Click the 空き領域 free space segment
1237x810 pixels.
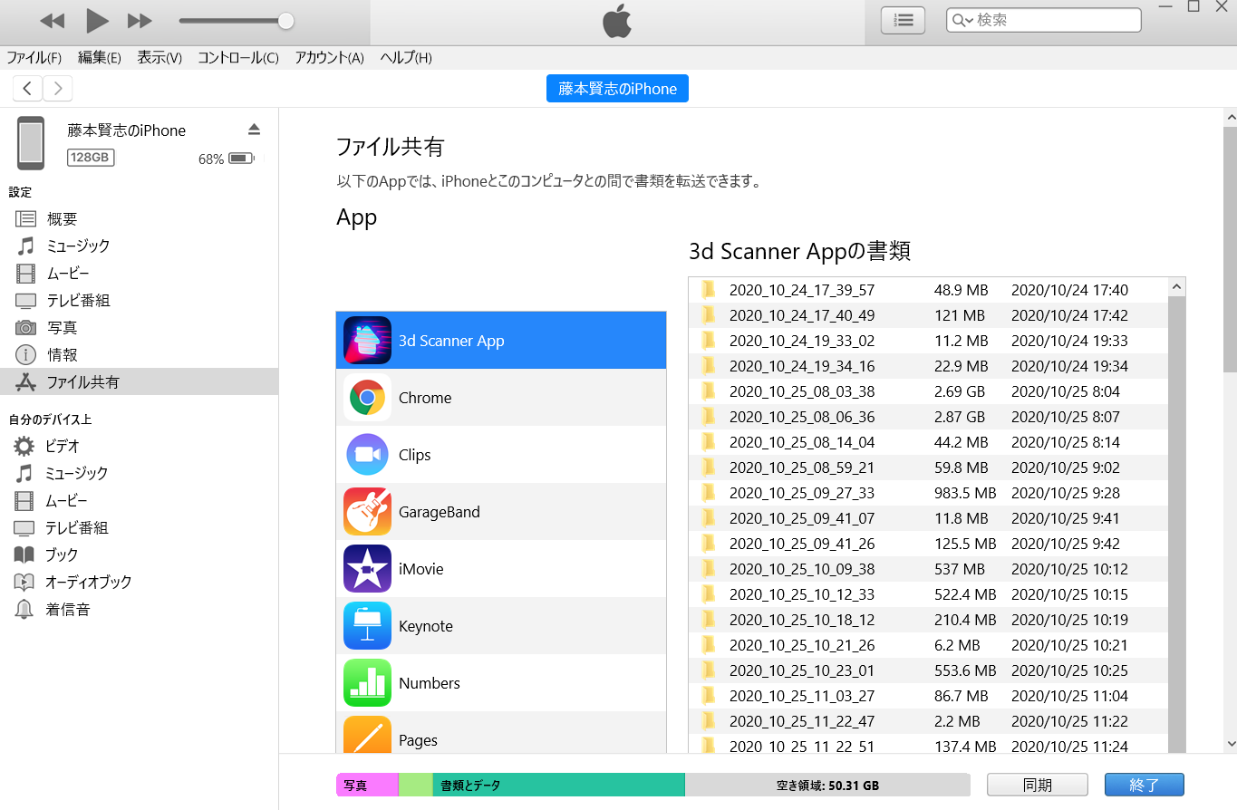click(827, 786)
